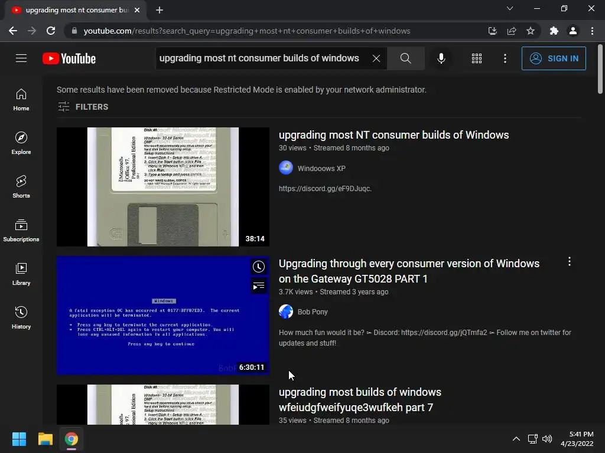Image resolution: width=605 pixels, height=453 pixels.
Task: Click Chrome icon in taskbar
Action: pos(71,439)
